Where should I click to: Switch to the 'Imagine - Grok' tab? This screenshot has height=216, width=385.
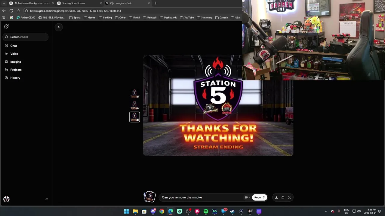[128, 3]
